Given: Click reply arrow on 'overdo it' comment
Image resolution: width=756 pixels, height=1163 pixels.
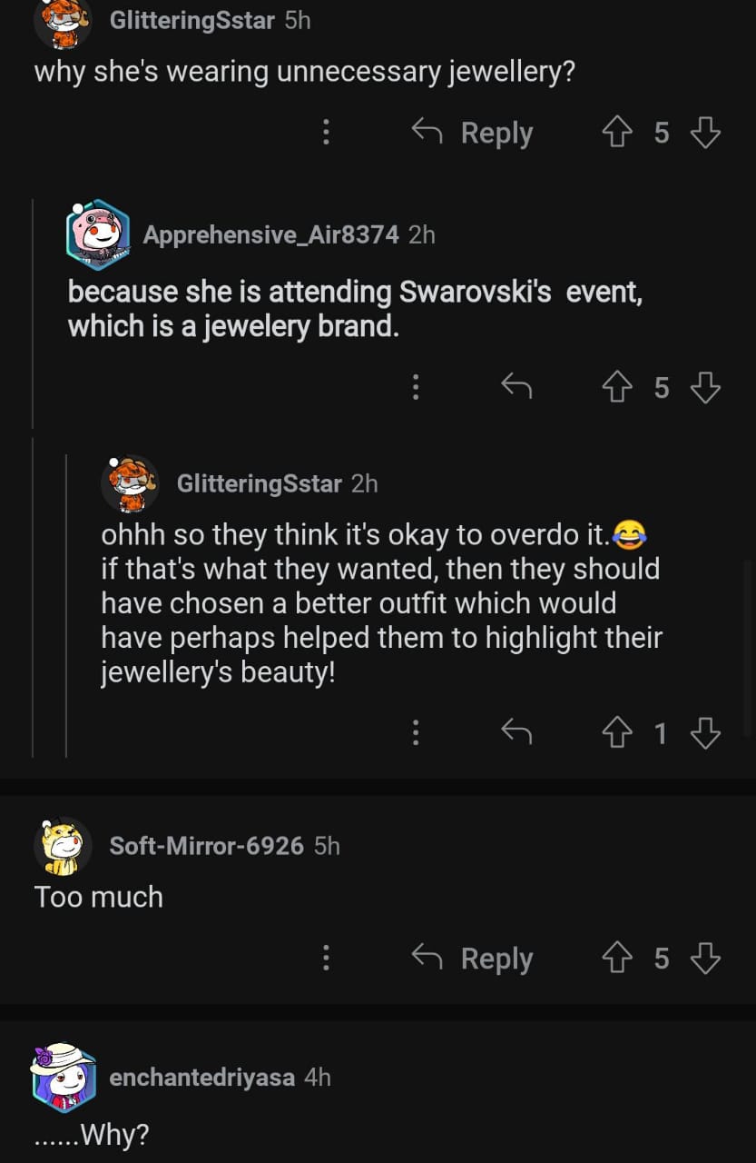Looking at the screenshot, I should tap(516, 732).
